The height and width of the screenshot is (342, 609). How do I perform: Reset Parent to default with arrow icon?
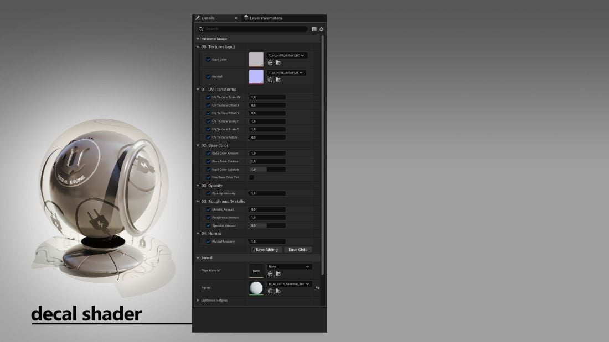pyautogui.click(x=318, y=288)
